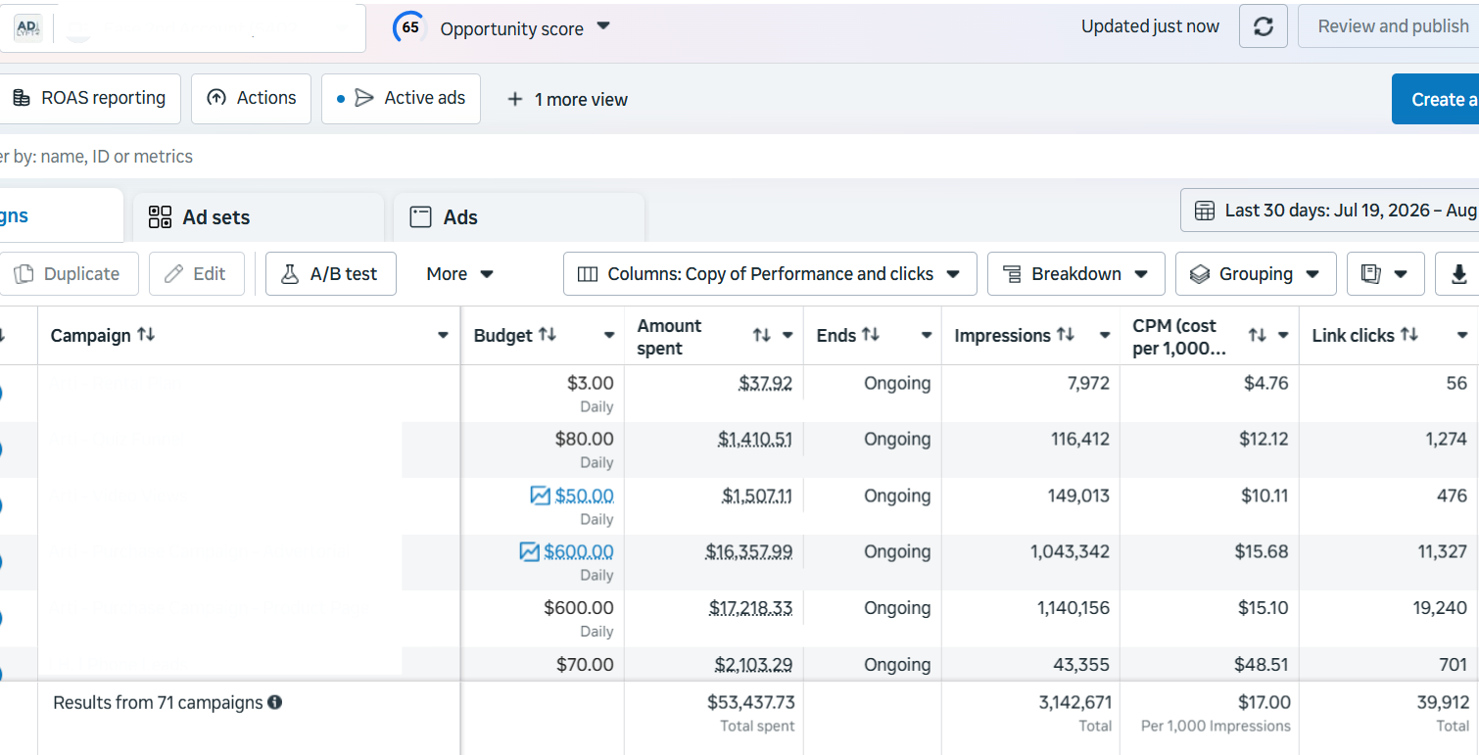Click the Campaign column sort arrows
Viewport: 1479px width, 755px height.
[x=146, y=335]
